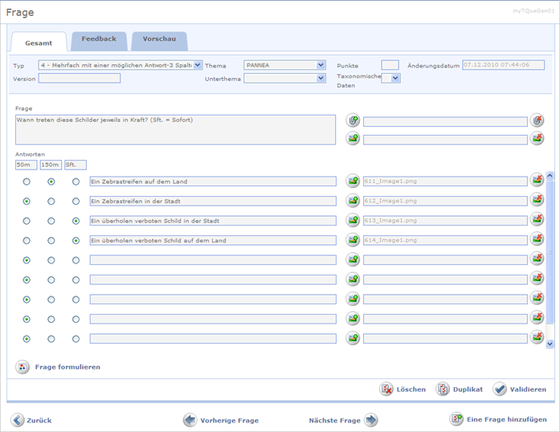Select Sft. radio for 'Ein überholen verboten Schild auf dem Land'
560x432 pixels.
76,240
